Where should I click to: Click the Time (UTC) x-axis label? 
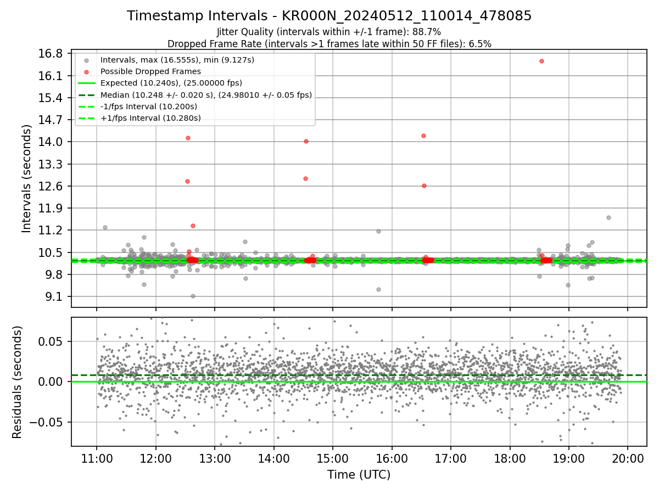359,475
